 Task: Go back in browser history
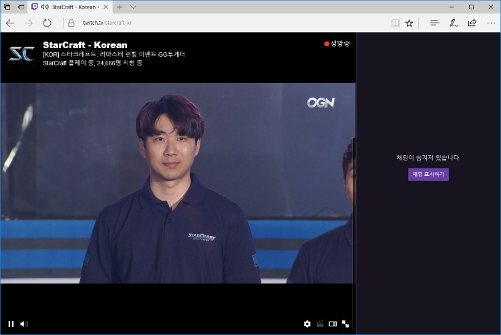pos(10,23)
